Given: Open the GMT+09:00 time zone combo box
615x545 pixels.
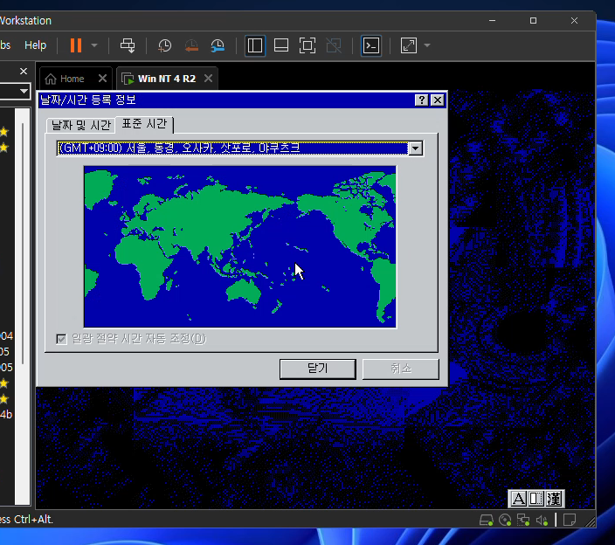Looking at the screenshot, I should (x=239, y=148).
